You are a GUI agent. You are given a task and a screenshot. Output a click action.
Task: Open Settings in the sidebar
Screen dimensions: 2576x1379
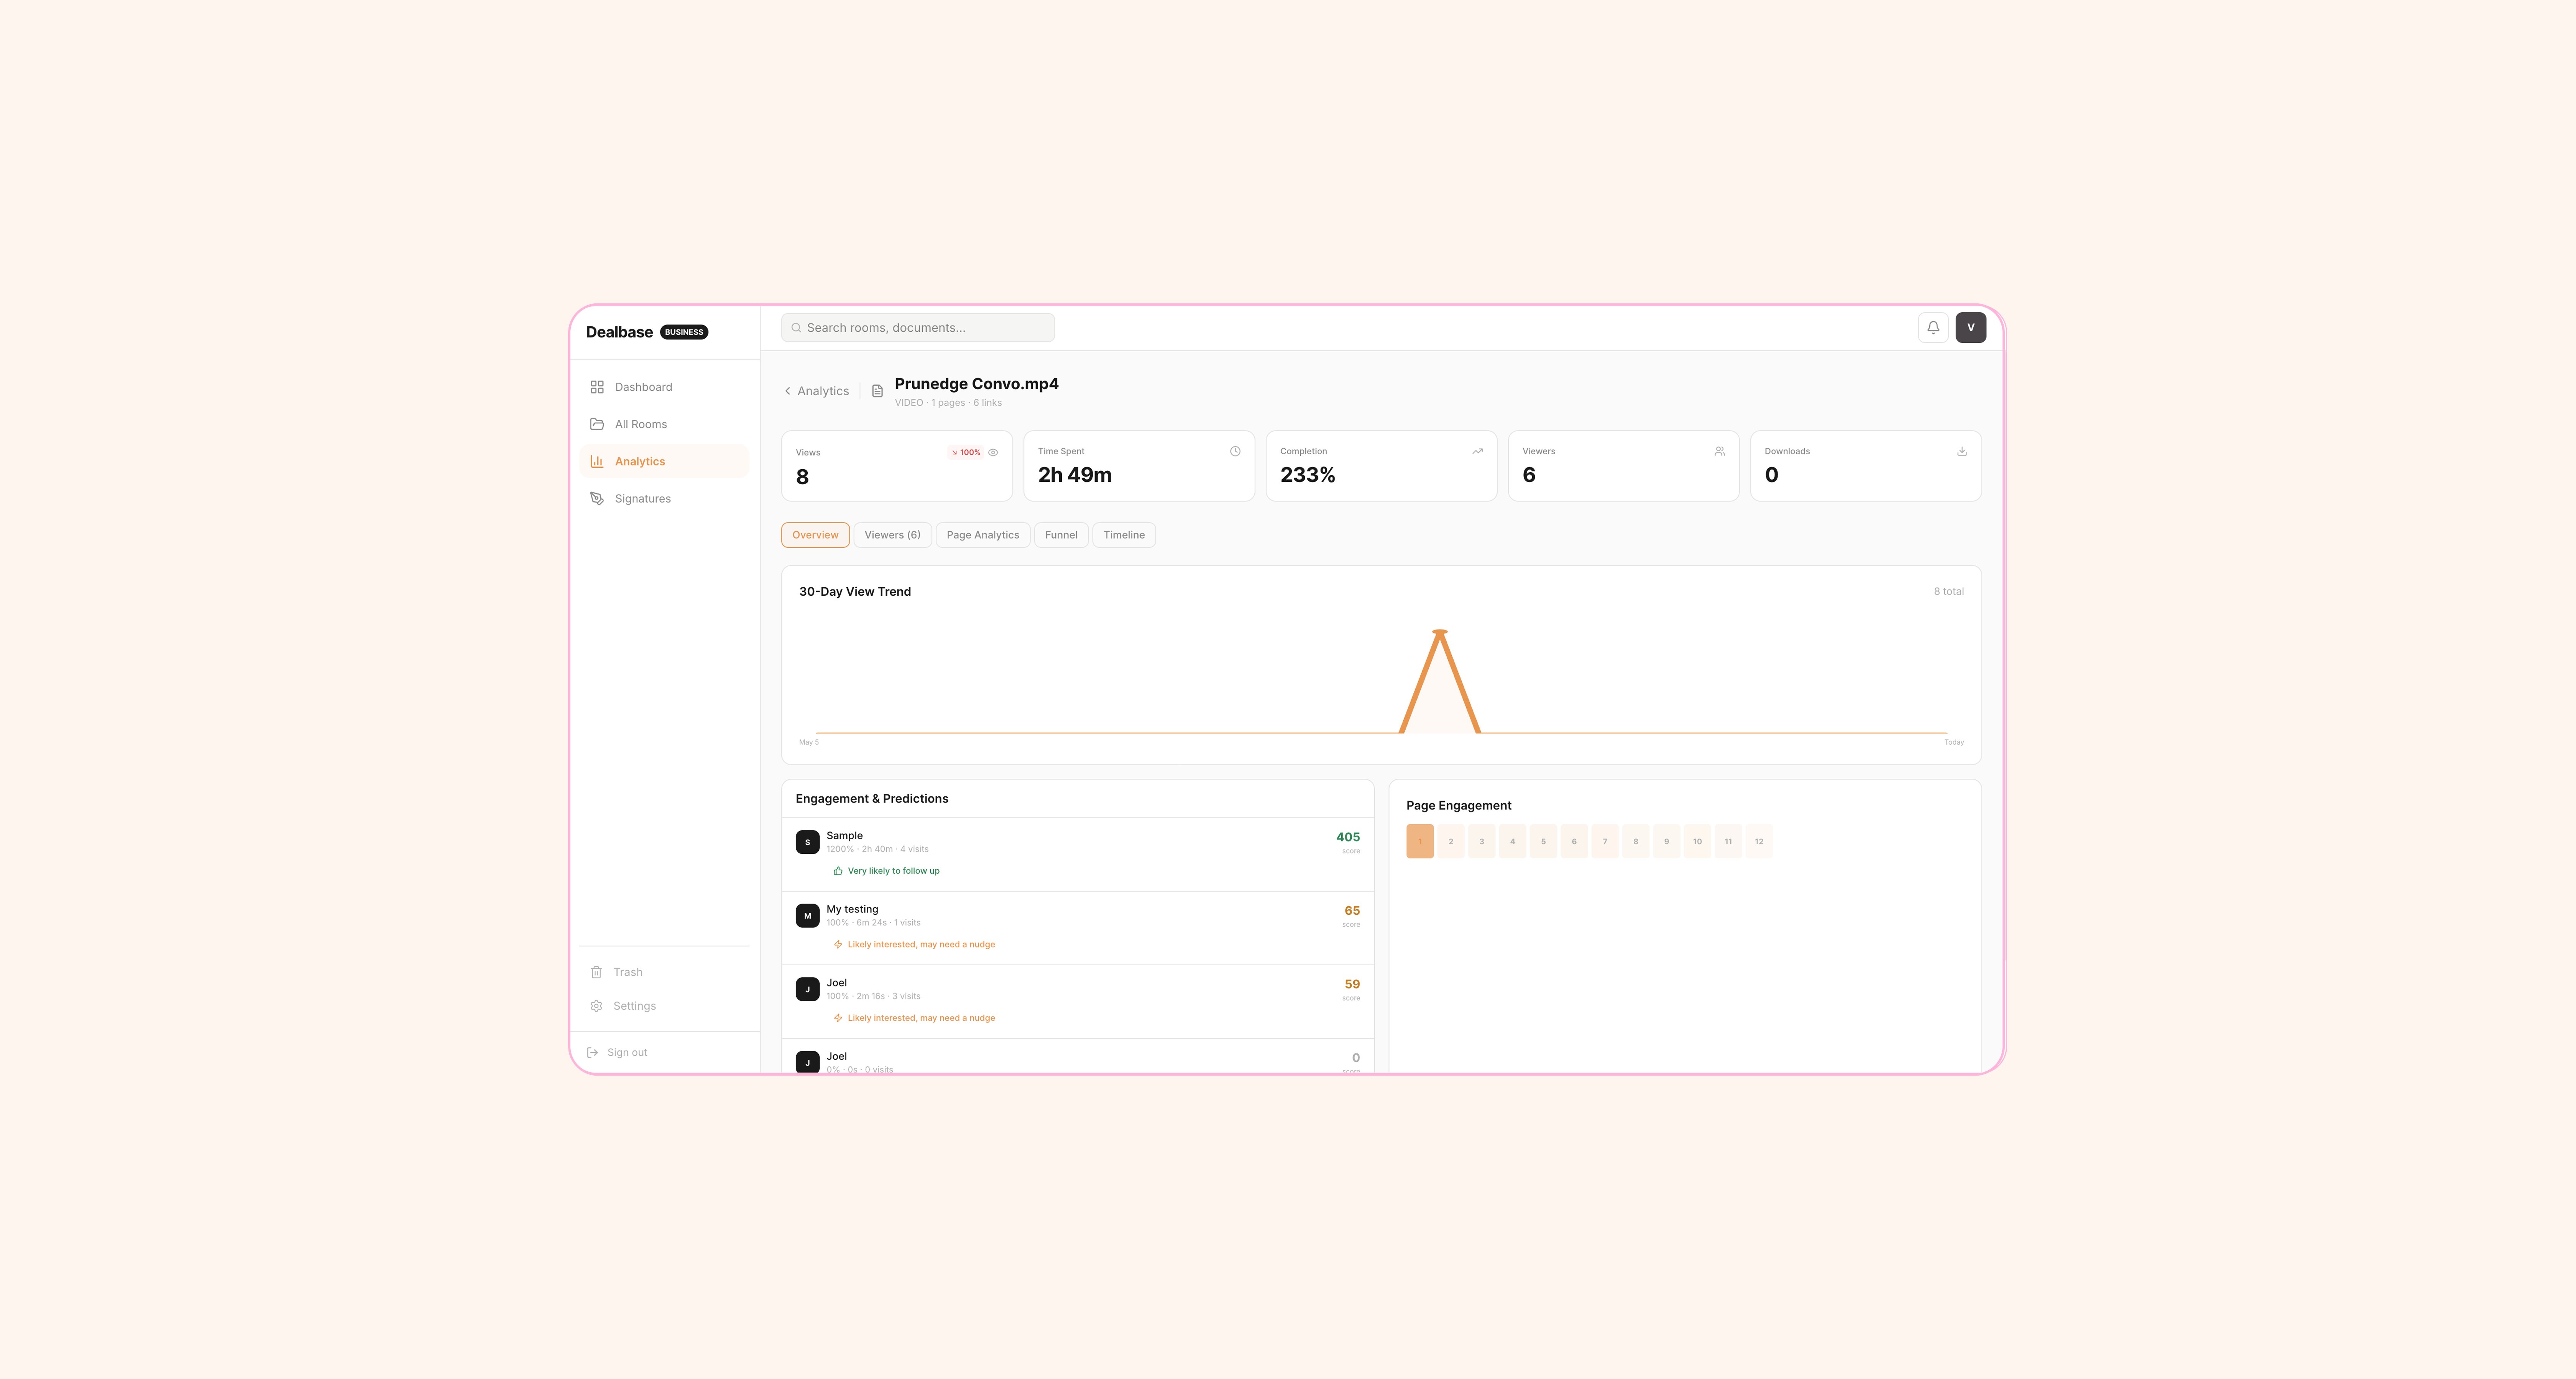663,1006
